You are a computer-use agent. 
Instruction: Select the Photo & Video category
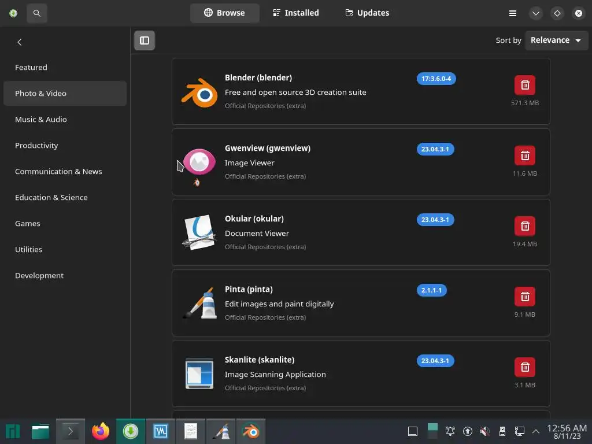click(65, 93)
